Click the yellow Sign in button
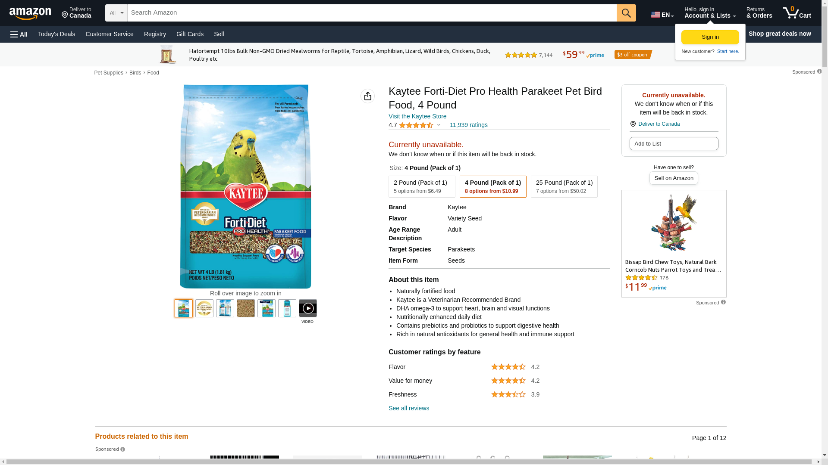The image size is (828, 465). tap(710, 37)
